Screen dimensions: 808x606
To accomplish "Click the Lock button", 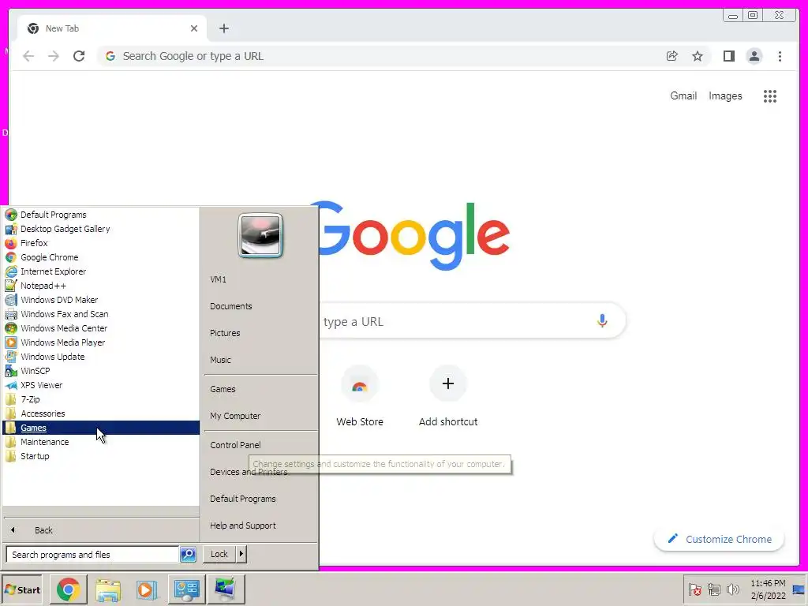I will (219, 554).
